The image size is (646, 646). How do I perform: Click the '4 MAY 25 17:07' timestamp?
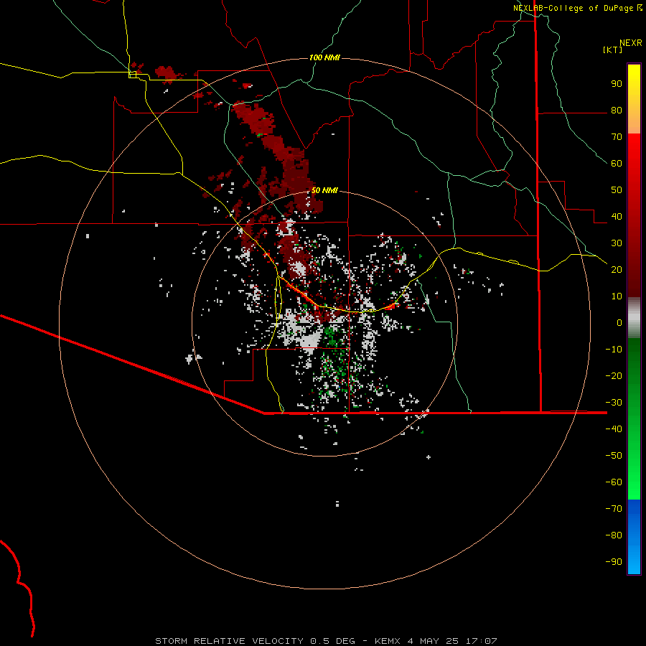pos(452,641)
